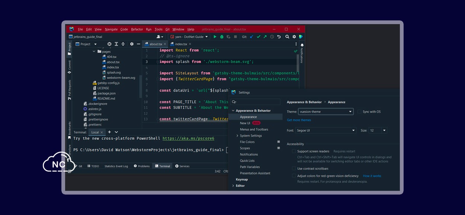The height and width of the screenshot is (215, 465).
Task: Open the Font dropdown showing Segoe UI
Action: pyautogui.click(x=326, y=130)
